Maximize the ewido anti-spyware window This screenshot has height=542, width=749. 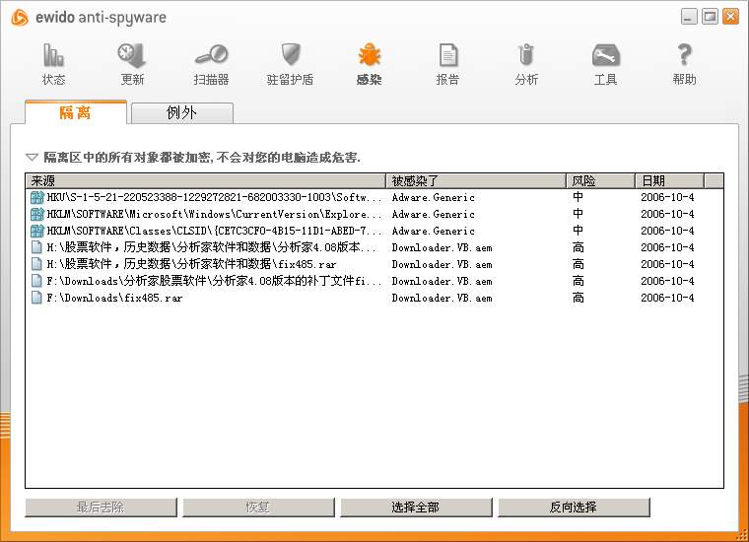tap(710, 17)
